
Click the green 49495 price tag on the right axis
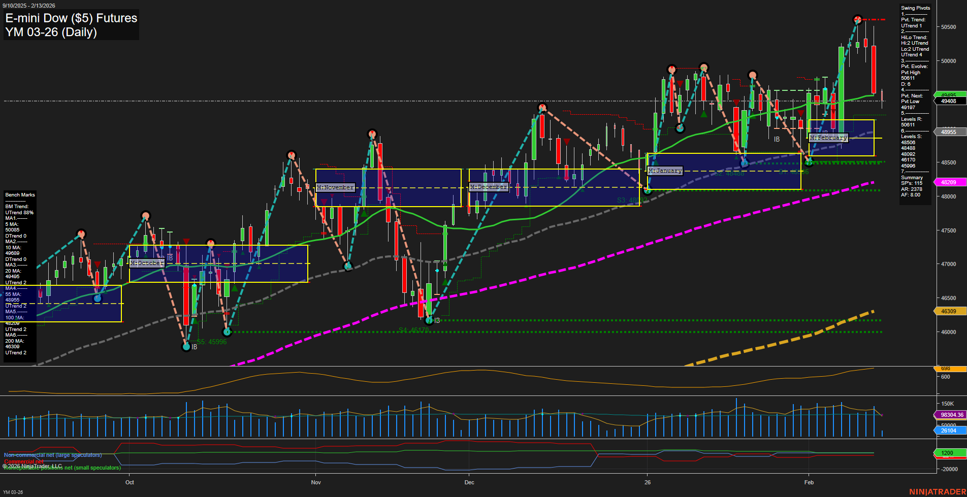(949, 95)
